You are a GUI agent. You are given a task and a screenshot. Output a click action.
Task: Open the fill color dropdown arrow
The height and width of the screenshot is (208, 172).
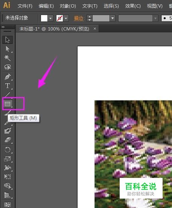coord(50,18)
